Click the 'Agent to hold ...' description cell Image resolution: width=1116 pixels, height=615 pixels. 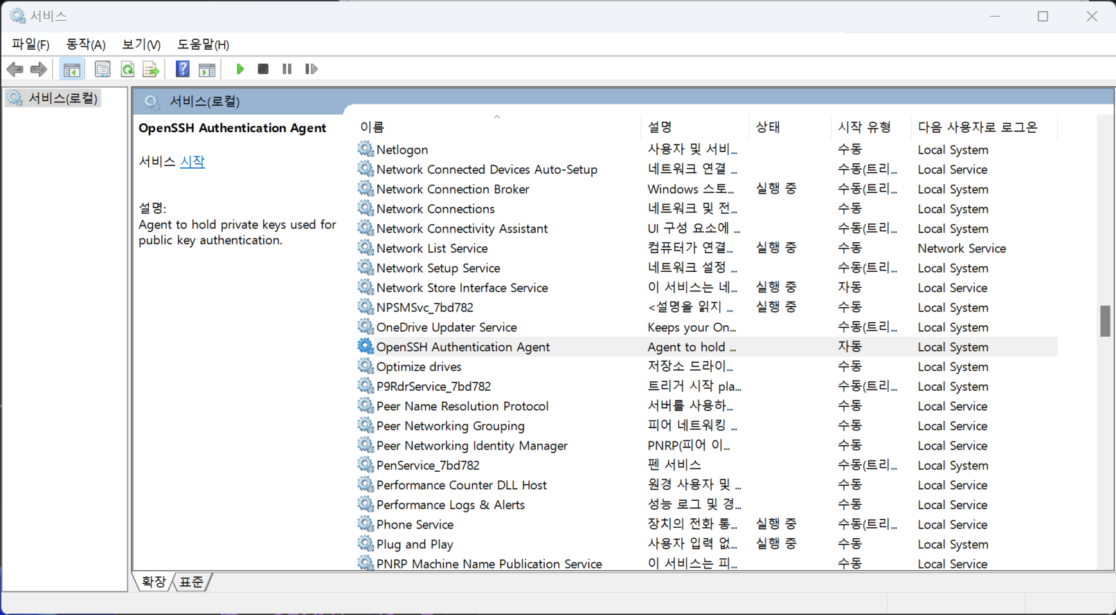[692, 347]
